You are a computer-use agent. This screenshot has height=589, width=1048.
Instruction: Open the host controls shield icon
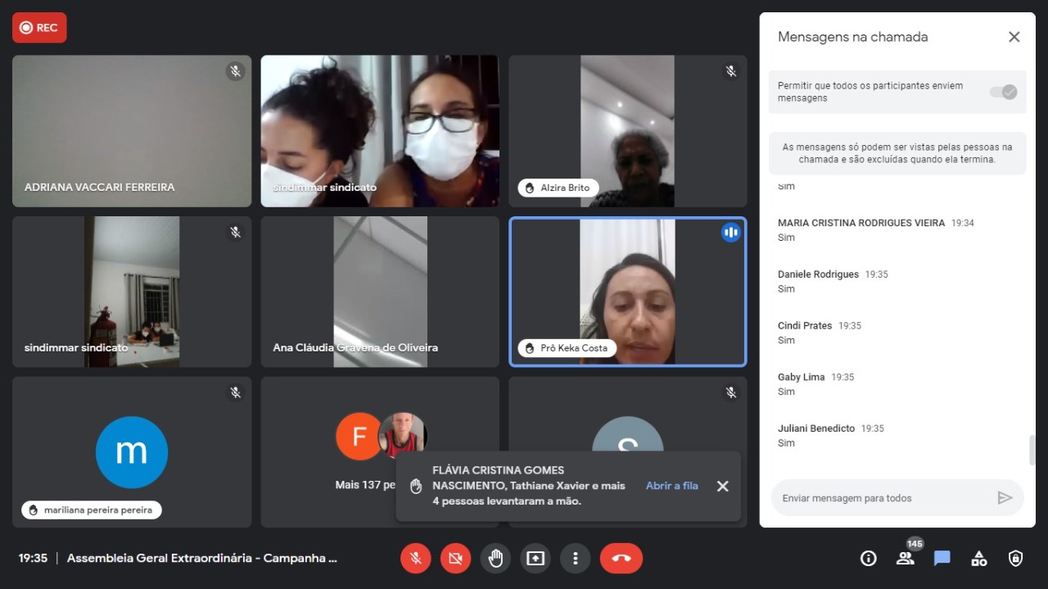(1015, 559)
